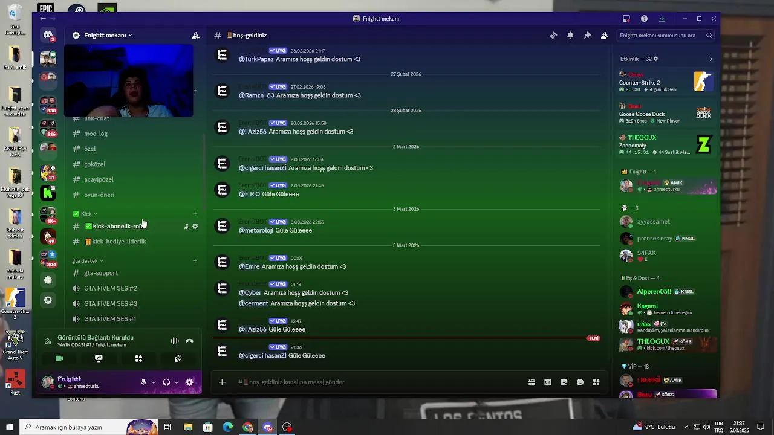Open the voice connection stats bars icon

(x=175, y=341)
